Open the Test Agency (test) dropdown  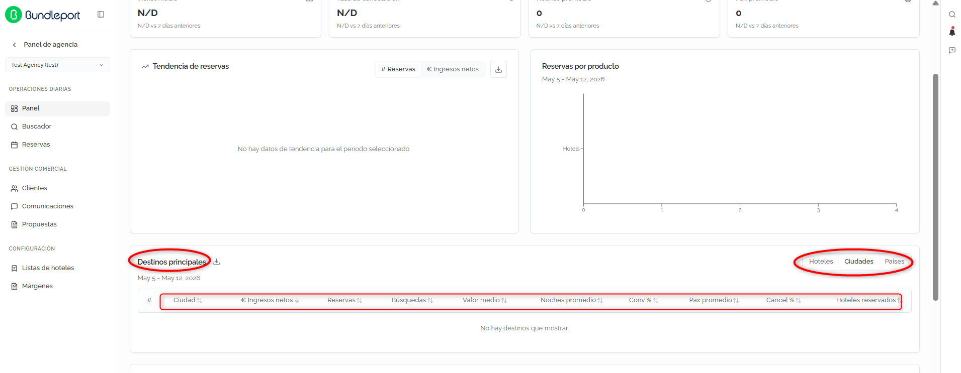57,65
